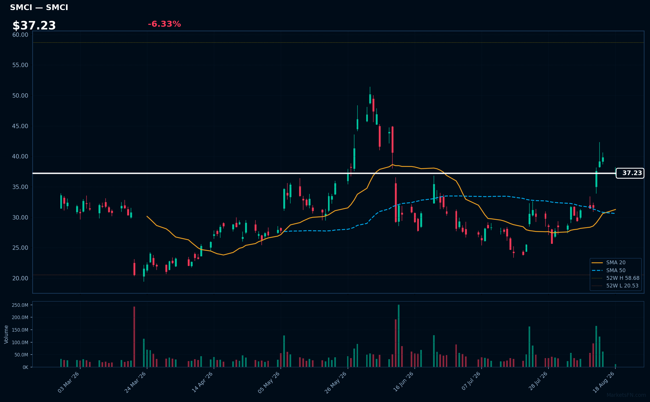Click the 150.0M volume axis label
The height and width of the screenshot is (402, 650).
pyautogui.click(x=20, y=330)
